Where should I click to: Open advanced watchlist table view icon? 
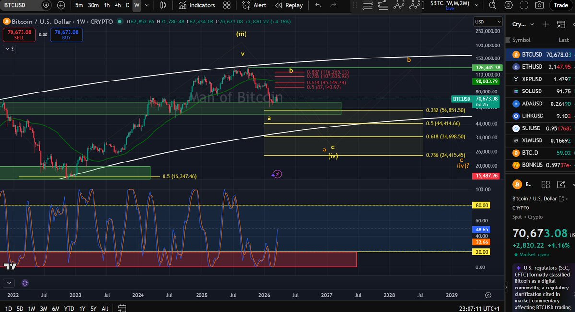(x=561, y=24)
